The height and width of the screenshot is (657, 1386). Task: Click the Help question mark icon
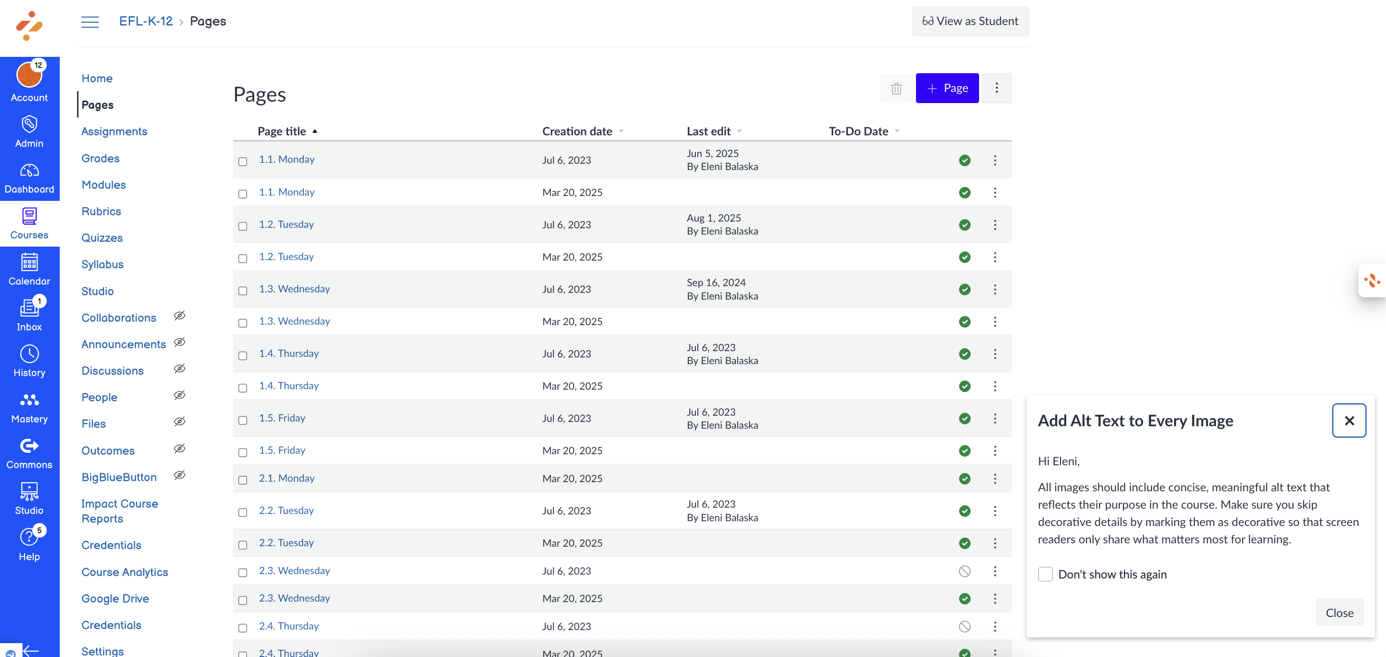[29, 544]
